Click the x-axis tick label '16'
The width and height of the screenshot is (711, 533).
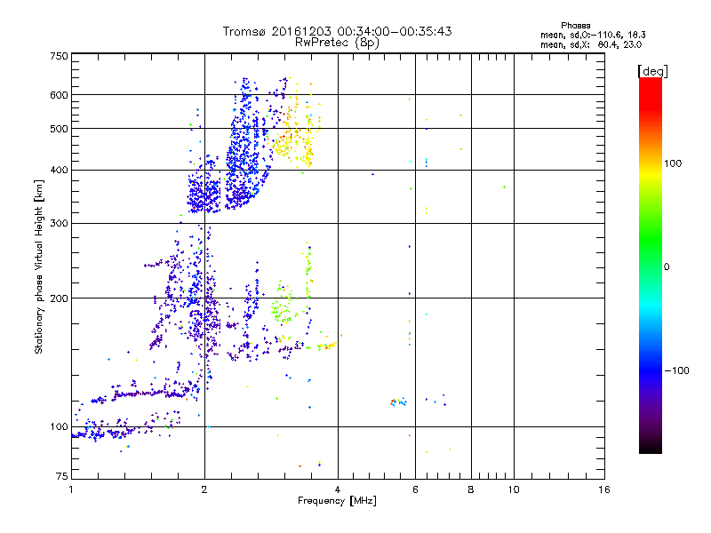(x=604, y=489)
